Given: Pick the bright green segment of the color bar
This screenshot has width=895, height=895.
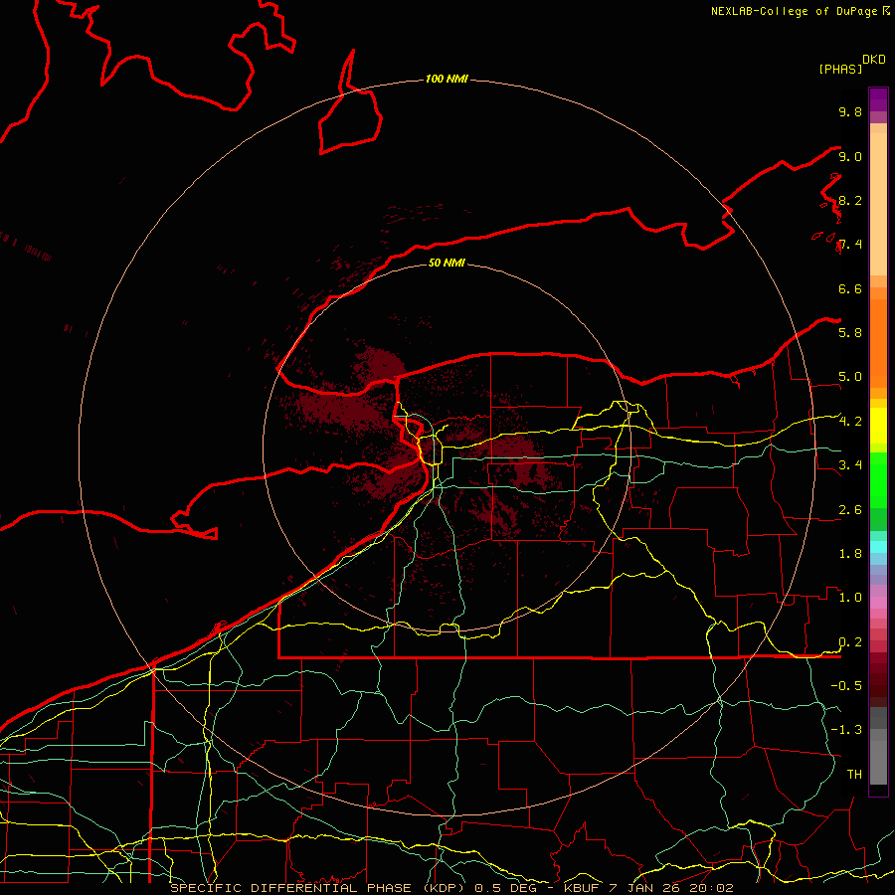Looking at the screenshot, I should pyautogui.click(x=878, y=479).
